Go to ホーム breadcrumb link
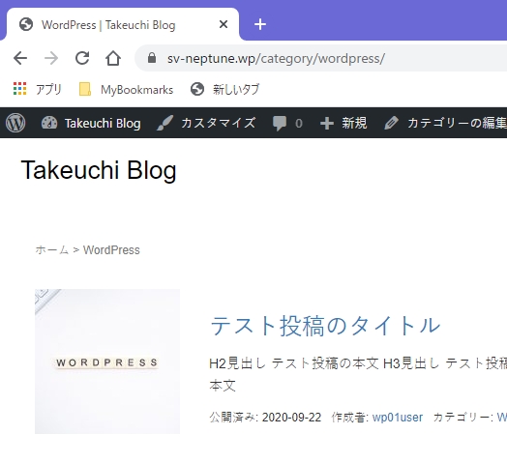Image resolution: width=507 pixels, height=463 pixels. pyautogui.click(x=52, y=250)
